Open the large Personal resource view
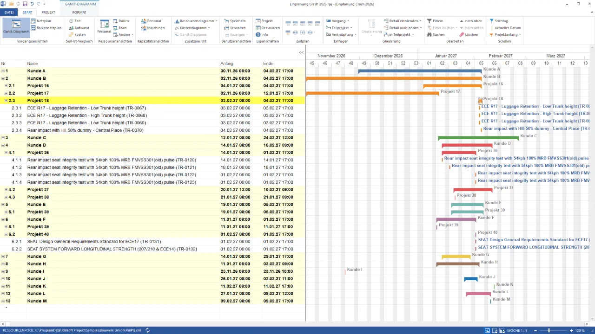 point(104,26)
